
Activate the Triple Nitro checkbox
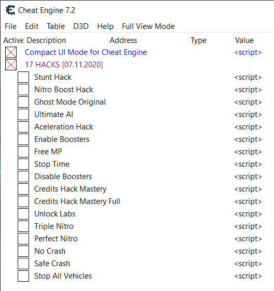(23, 226)
